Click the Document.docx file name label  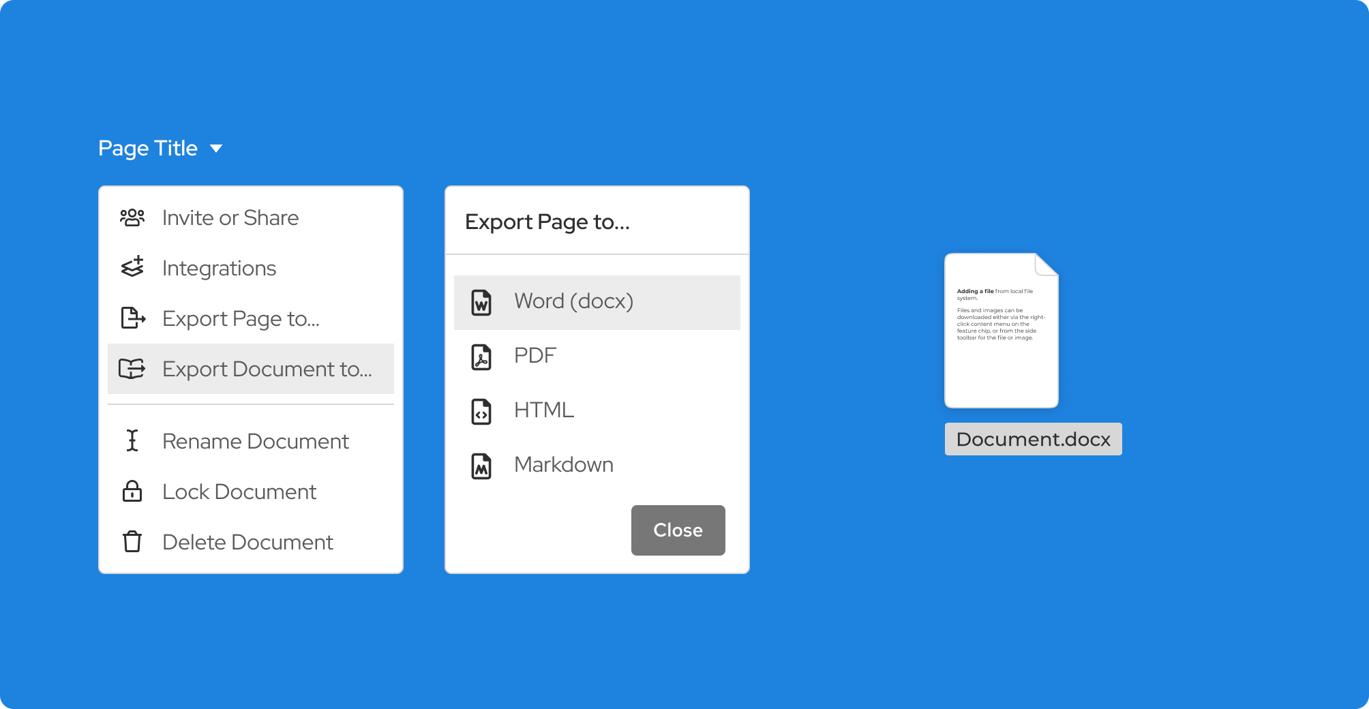tap(1033, 439)
